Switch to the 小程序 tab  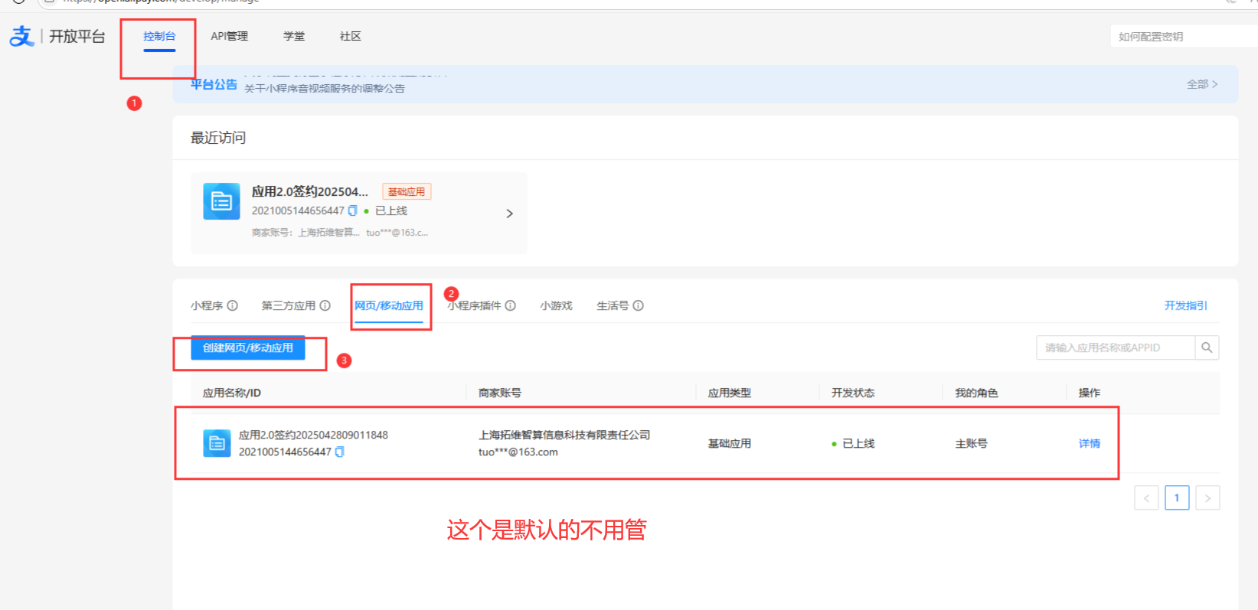click(207, 305)
